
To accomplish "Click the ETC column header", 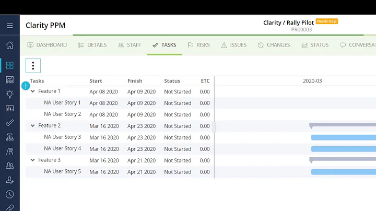I will (x=205, y=81).
